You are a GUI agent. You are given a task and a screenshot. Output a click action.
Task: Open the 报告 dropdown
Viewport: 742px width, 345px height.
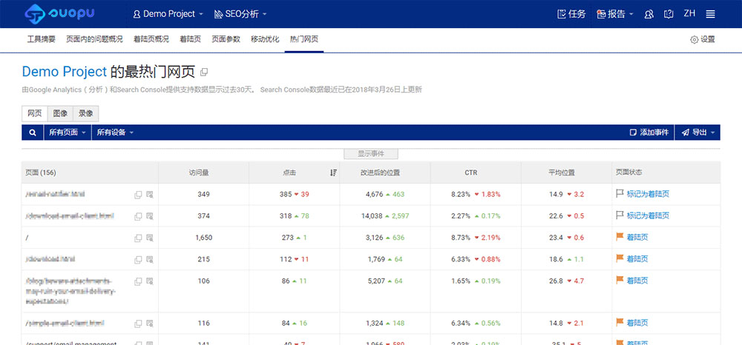tap(615, 14)
